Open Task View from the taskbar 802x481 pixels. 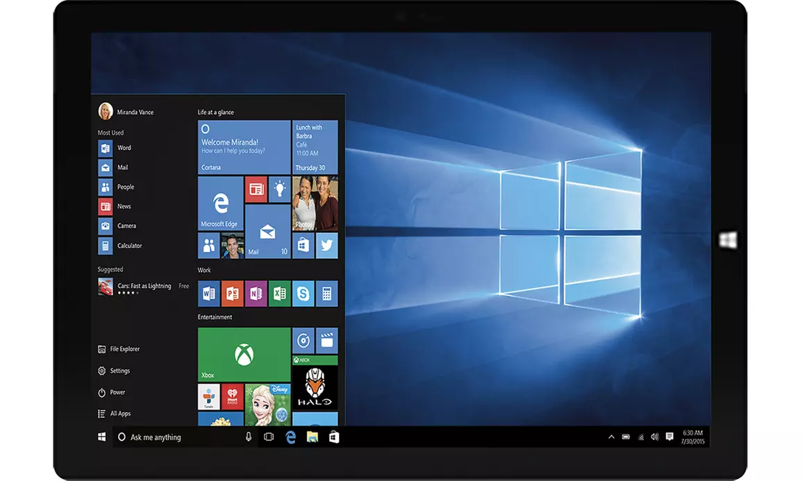[x=268, y=437]
